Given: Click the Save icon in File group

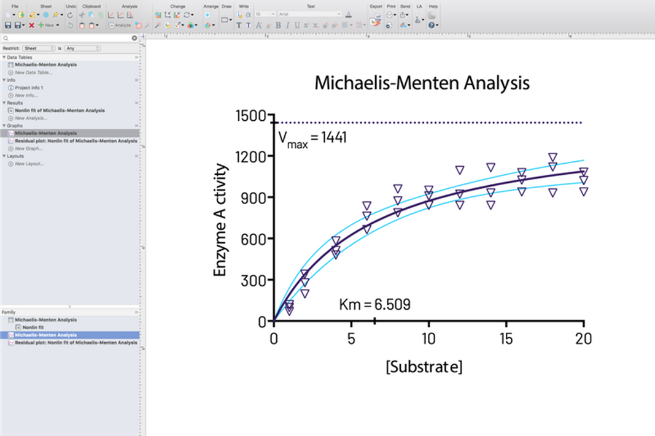Looking at the screenshot, I should pyautogui.click(x=8, y=25).
